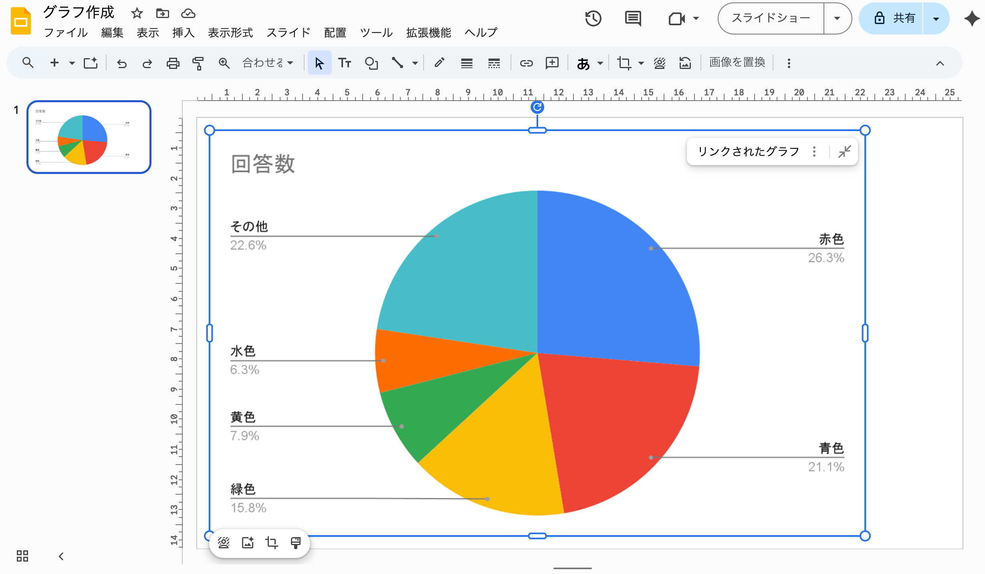985x574 pixels.
Task: Print the presentation
Action: (172, 63)
